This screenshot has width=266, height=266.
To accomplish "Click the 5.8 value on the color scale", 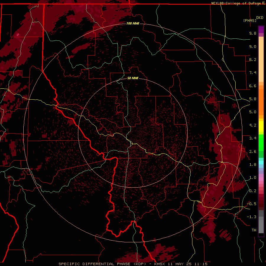I will click(x=253, y=99).
